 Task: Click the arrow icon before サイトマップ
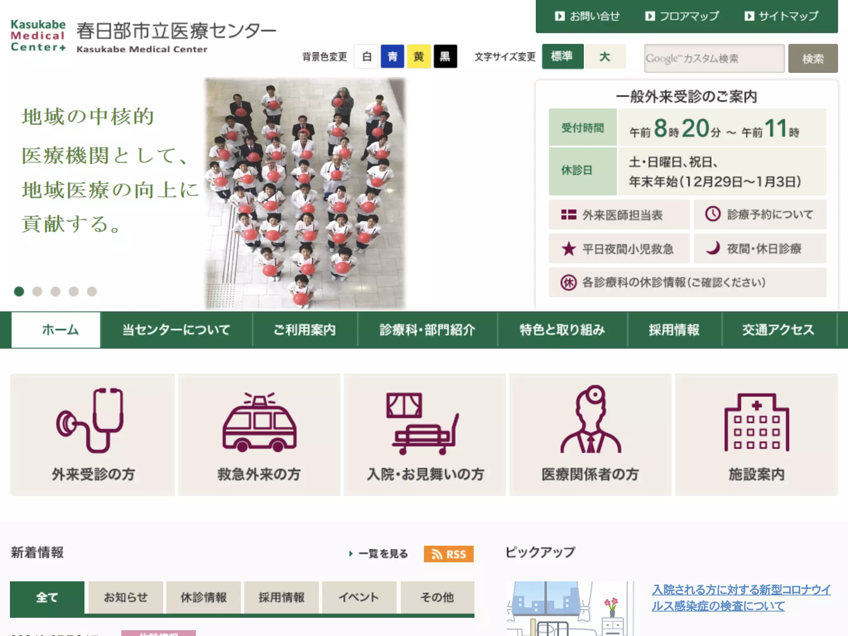pyautogui.click(x=749, y=16)
